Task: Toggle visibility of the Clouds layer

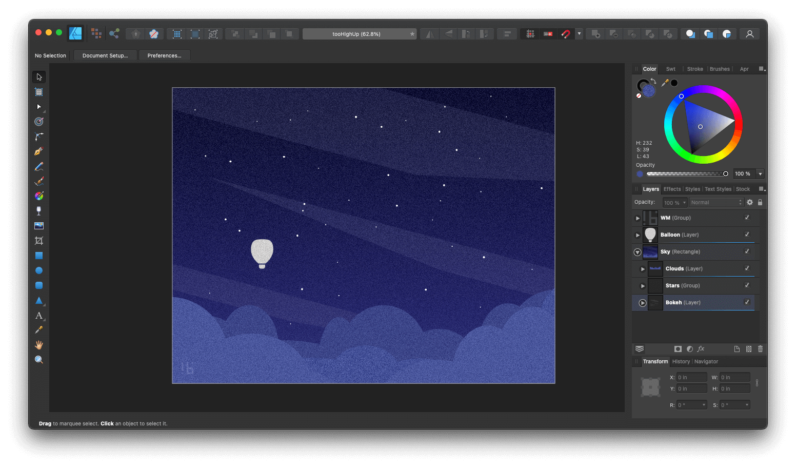Action: 747,268
